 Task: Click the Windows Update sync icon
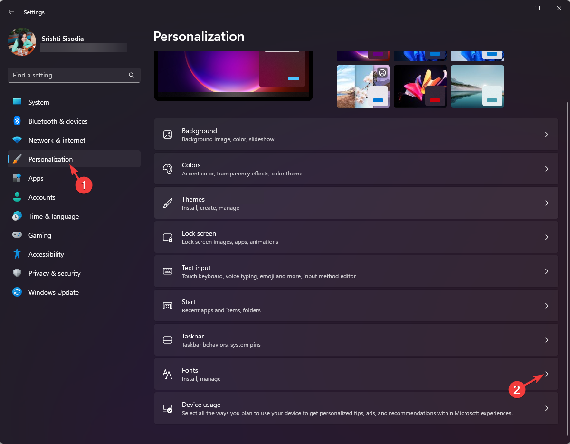[x=17, y=292]
